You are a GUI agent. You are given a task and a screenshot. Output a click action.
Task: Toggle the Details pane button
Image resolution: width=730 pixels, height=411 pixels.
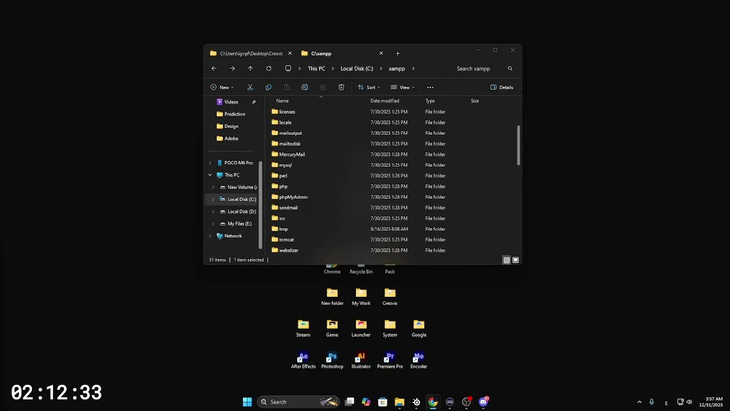(502, 87)
